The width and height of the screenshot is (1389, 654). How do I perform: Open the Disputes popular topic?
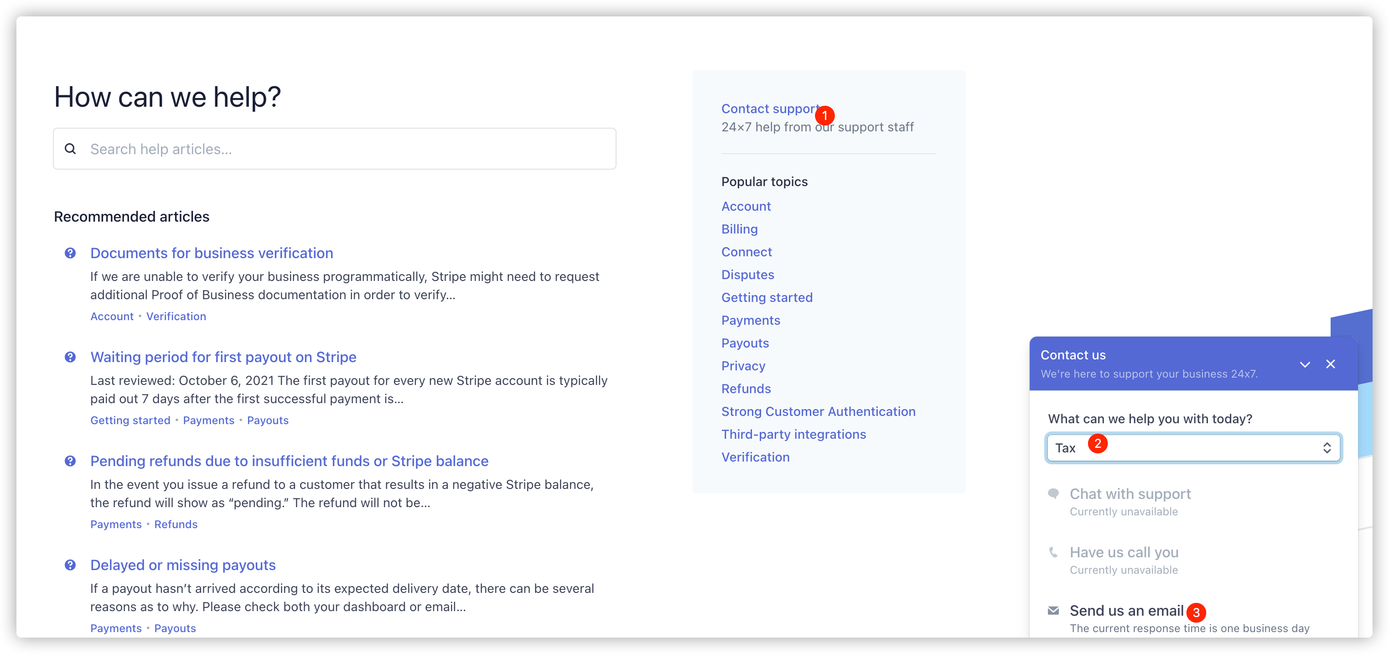[747, 275]
